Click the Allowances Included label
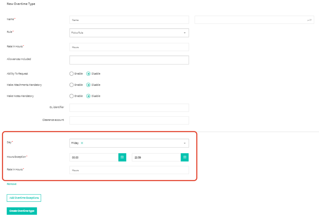 point(19,59)
